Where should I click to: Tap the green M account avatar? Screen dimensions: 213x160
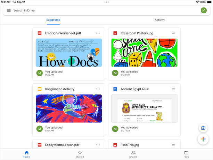[204, 10]
